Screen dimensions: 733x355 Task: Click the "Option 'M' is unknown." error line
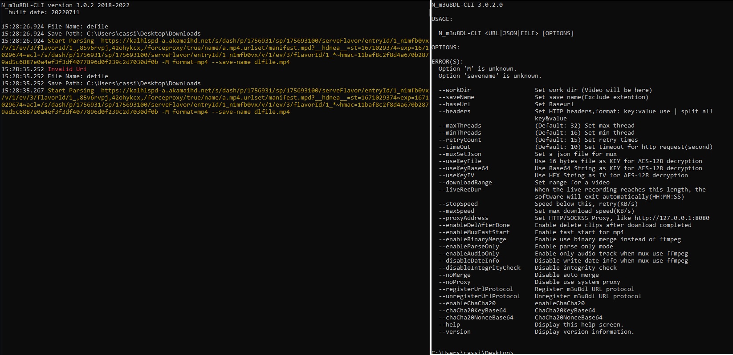[x=477, y=68]
